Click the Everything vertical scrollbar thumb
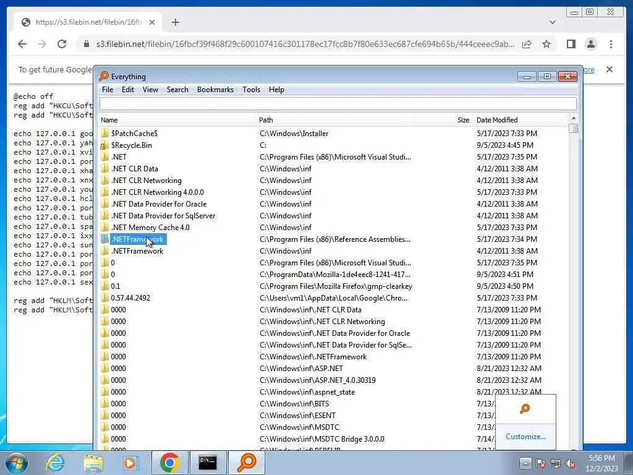The width and height of the screenshot is (633, 475). pyautogui.click(x=573, y=128)
